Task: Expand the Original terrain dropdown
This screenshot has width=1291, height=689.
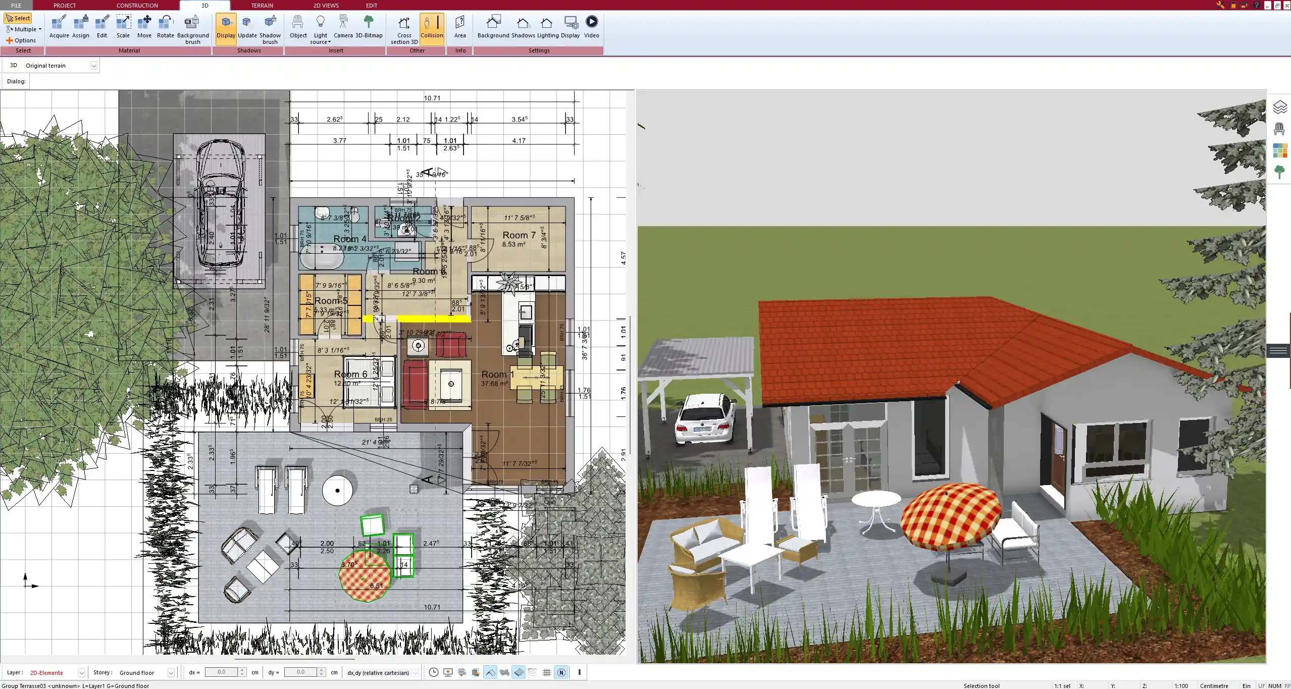Action: tap(93, 66)
